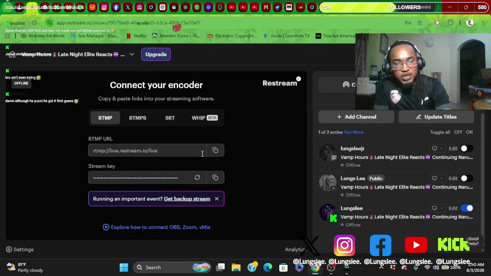Open Microsoft Store from the taskbar
This screenshot has height=276, width=491.
click(283, 267)
